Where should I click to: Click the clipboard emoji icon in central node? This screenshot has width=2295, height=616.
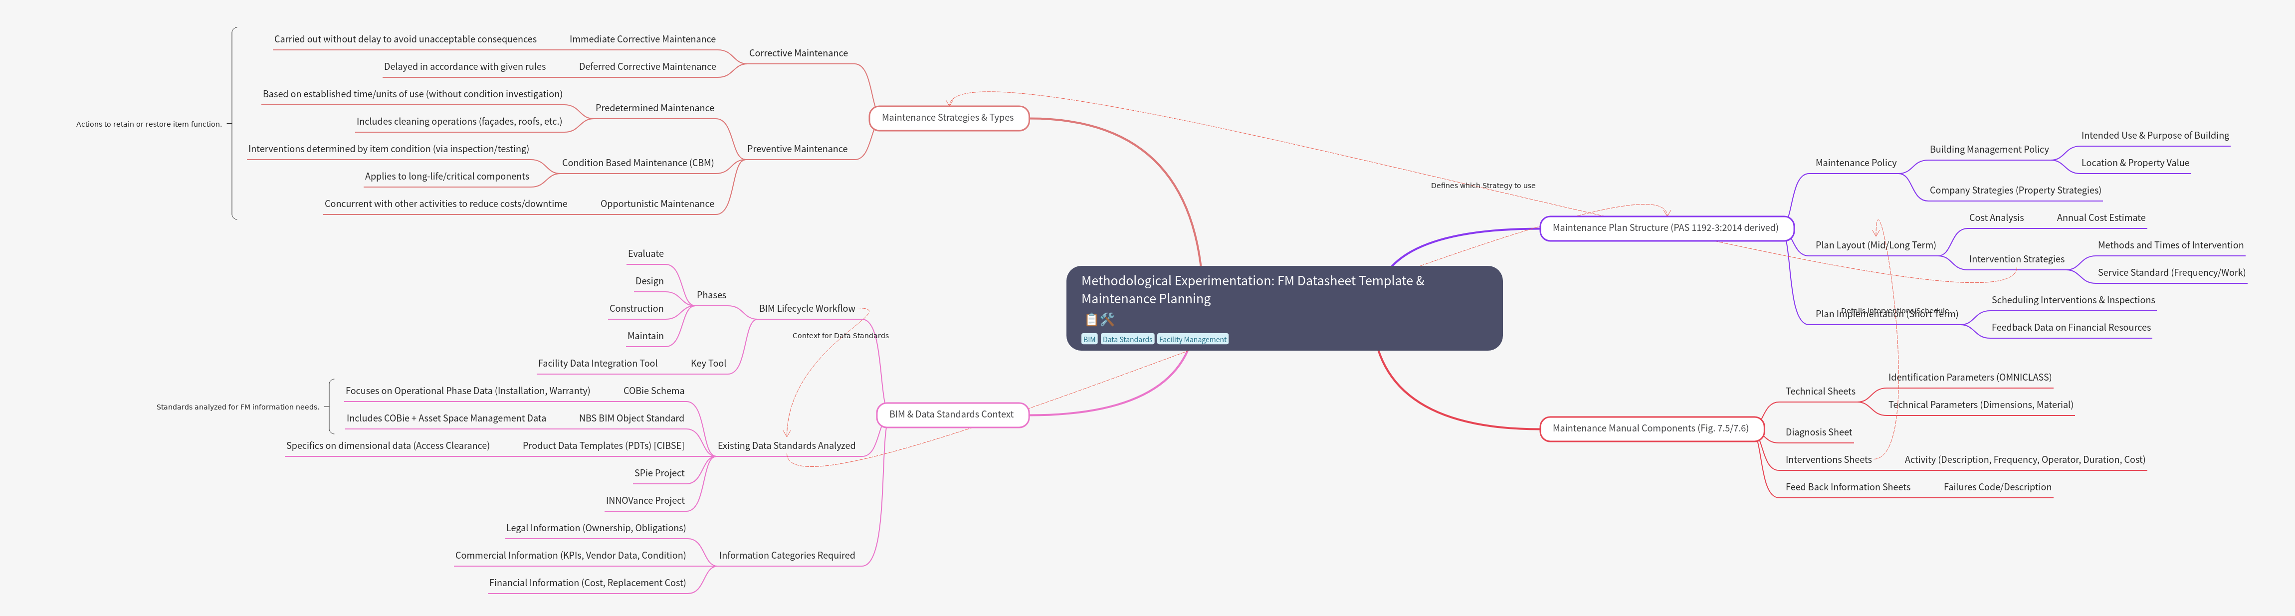click(1090, 319)
